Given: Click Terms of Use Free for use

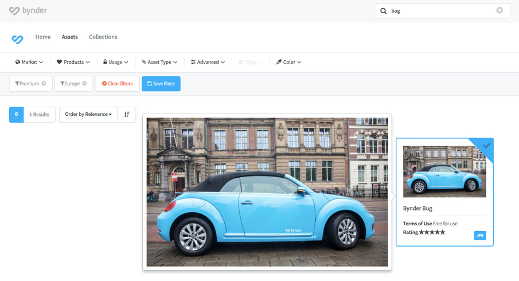Looking at the screenshot, I should [430, 224].
